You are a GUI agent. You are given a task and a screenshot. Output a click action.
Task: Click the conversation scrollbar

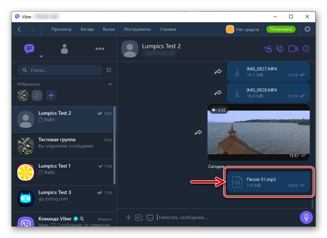tap(313, 203)
